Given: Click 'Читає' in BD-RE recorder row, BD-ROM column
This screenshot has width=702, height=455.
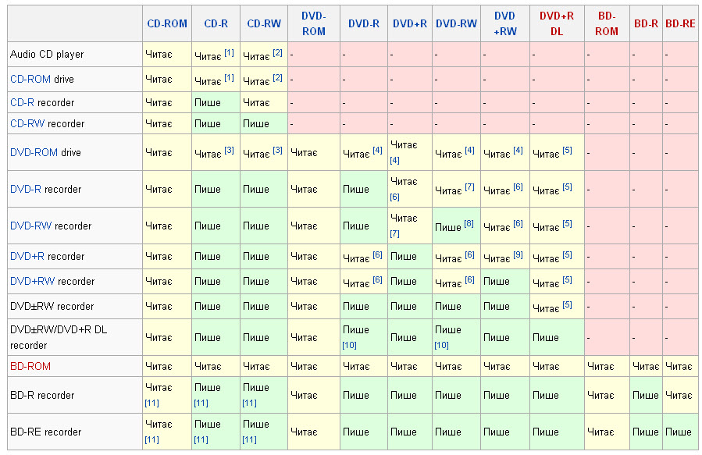Looking at the screenshot, I should tap(600, 432).
